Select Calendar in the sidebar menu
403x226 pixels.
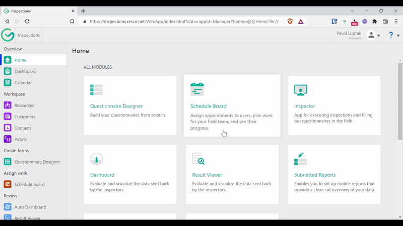(23, 83)
